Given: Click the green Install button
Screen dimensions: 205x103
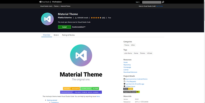Looking at the screenshot, I should pos(64,27).
